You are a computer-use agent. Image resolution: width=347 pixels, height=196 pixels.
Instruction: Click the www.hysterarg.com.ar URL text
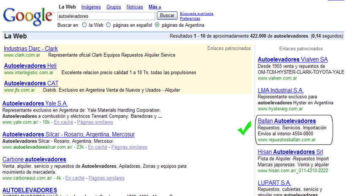[280, 109]
